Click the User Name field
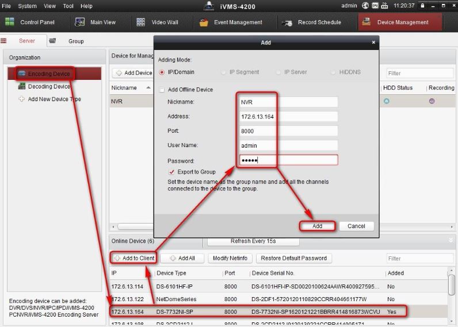 pos(288,145)
